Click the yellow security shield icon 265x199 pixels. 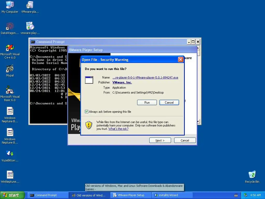[89, 125]
